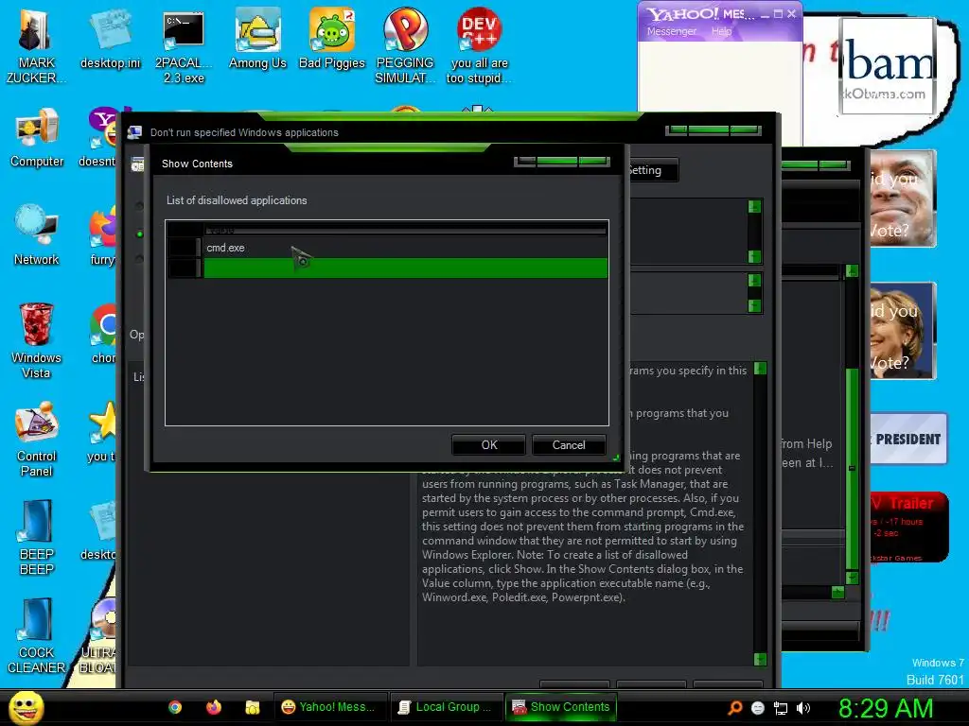Click the Supported-on box scroll-down arrow

754,305
